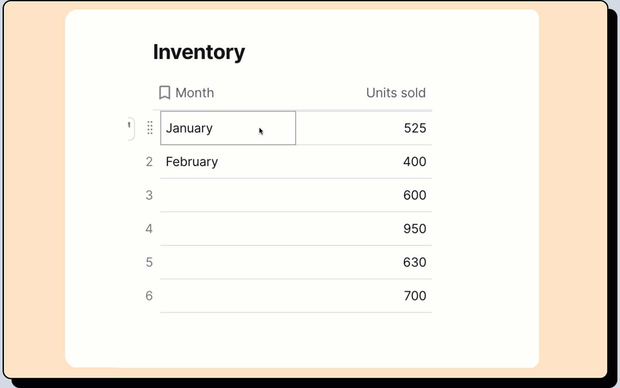The height and width of the screenshot is (388, 620).
Task: Select the cell containing 700
Action: click(x=364, y=296)
